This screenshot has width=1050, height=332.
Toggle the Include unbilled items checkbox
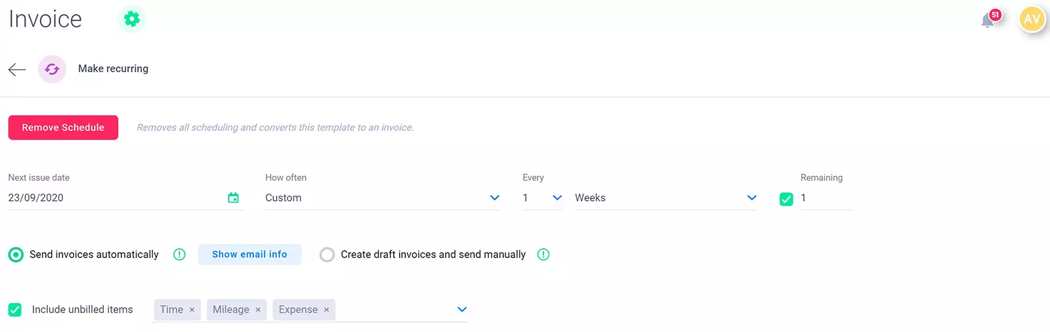click(15, 310)
